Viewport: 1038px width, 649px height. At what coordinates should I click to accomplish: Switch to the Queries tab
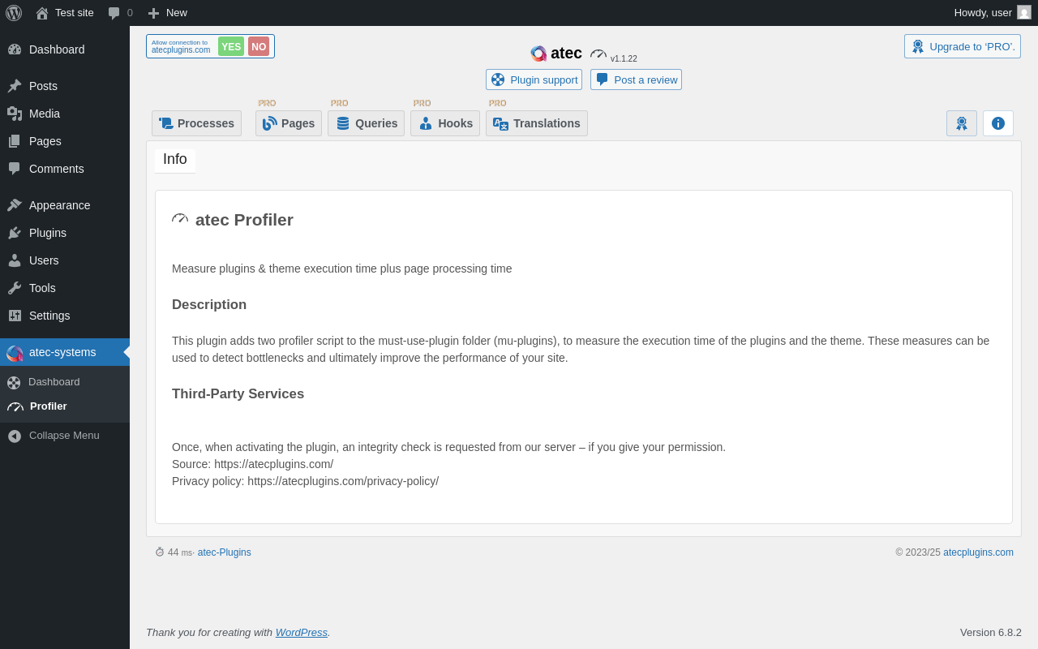tap(366, 123)
